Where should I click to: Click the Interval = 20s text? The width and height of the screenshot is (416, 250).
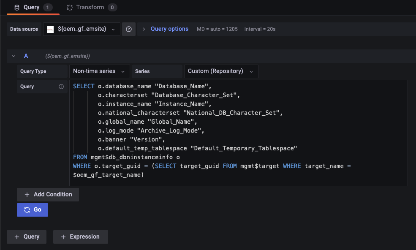(x=260, y=29)
